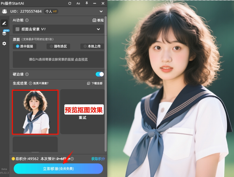Screen dimensions: 234x177
Task: Toggle off the 硬边缘 switch
Action: (x=99, y=74)
